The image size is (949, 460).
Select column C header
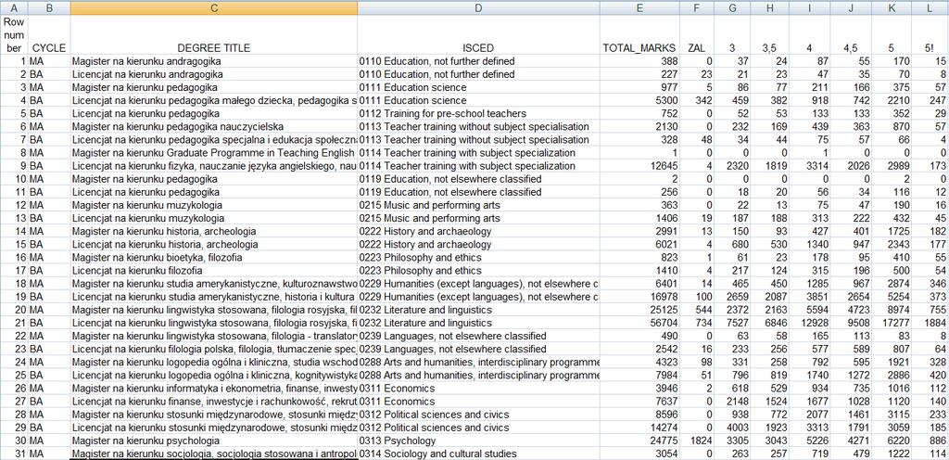tap(214, 7)
